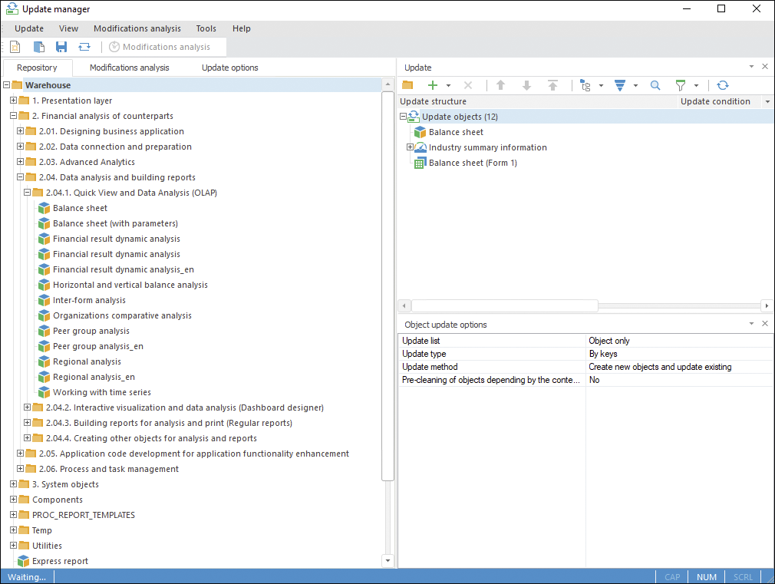Click the create folder icon in Update panel
775x584 pixels.
407,85
